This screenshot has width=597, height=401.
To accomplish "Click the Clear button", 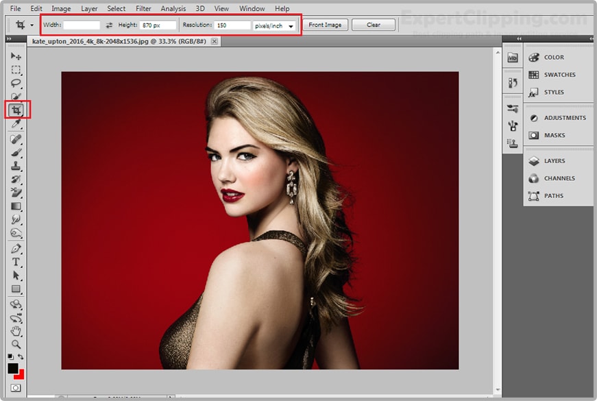I will [x=374, y=25].
